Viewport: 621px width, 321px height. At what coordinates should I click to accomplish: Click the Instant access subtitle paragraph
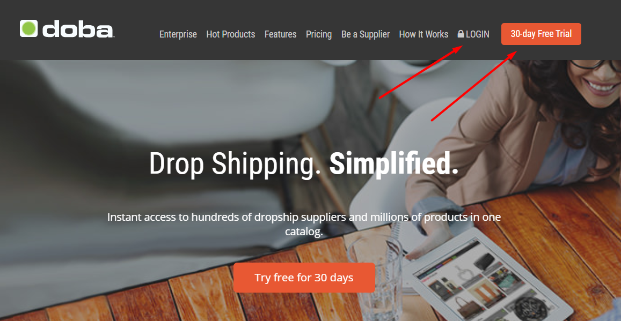[x=304, y=224]
